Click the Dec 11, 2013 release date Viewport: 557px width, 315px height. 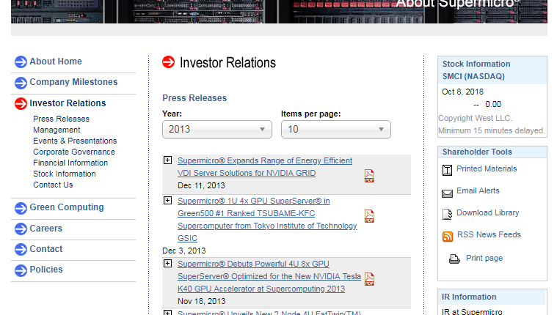pyautogui.click(x=201, y=185)
